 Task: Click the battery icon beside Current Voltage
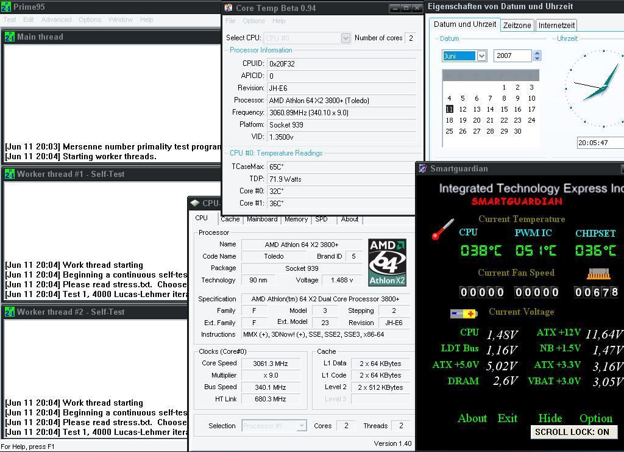coord(464,314)
